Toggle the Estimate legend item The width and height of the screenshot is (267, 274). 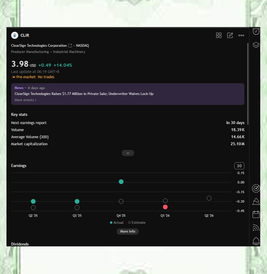point(137,223)
